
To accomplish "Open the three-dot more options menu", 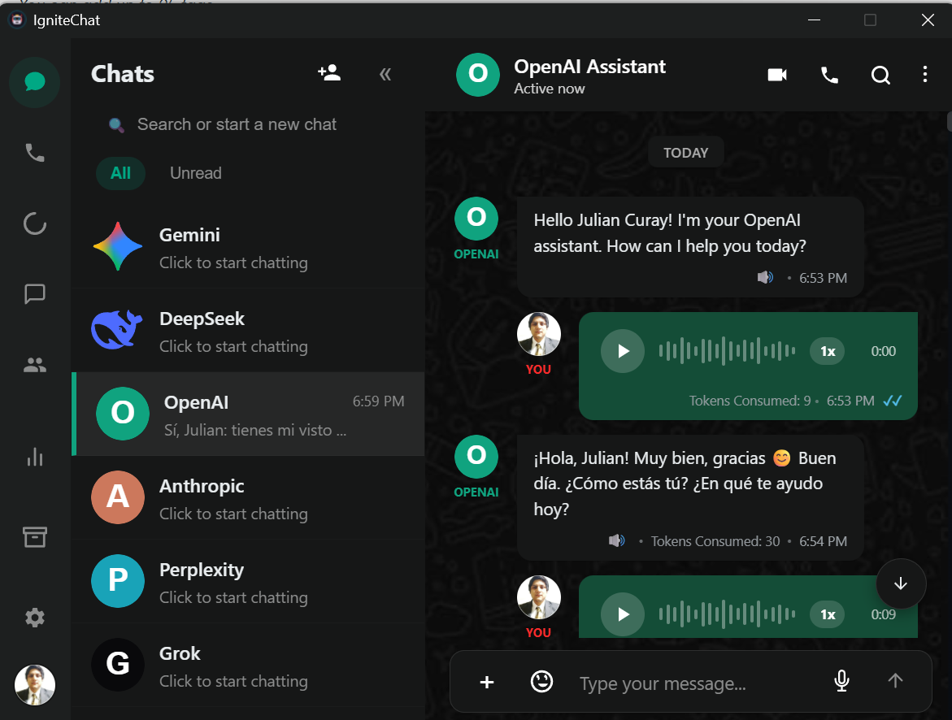I will click(924, 74).
